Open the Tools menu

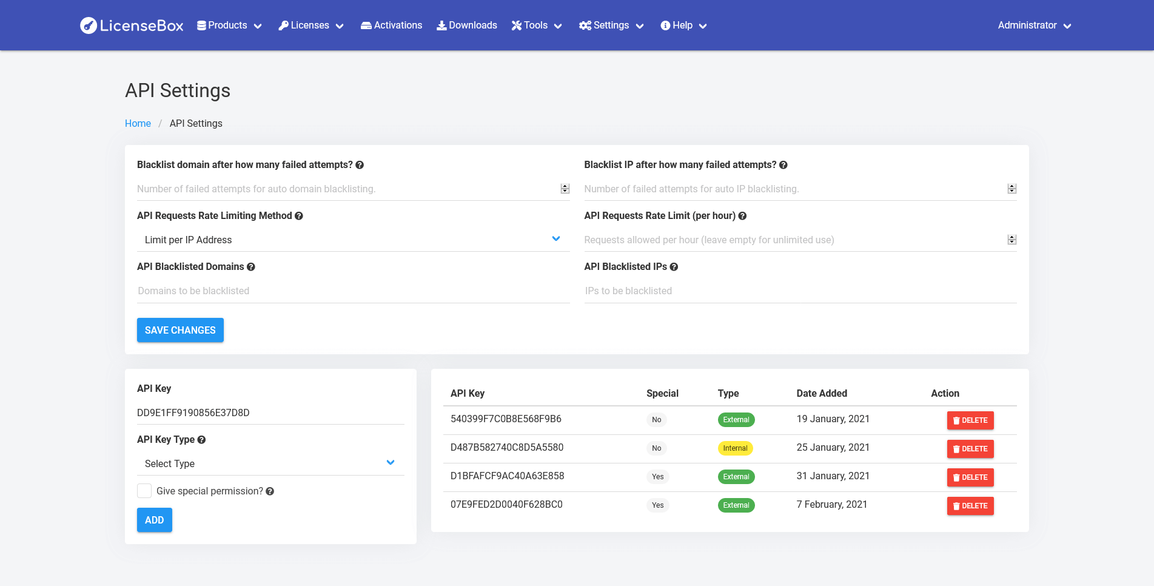tap(537, 25)
